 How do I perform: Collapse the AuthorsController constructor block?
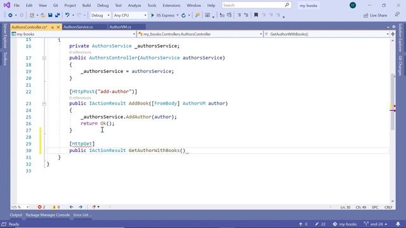[44, 58]
